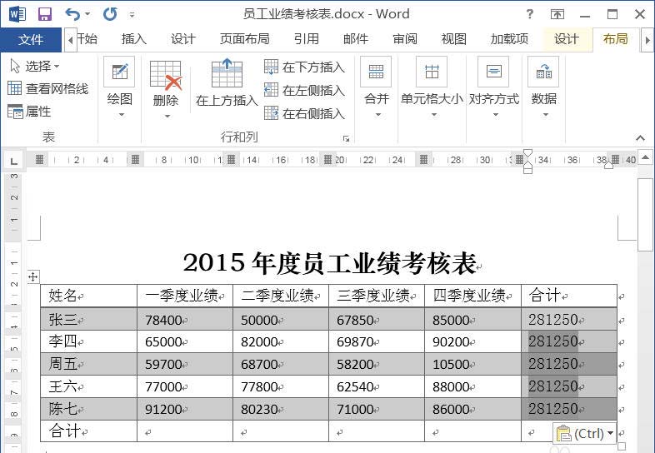Viewport: 655px width, 453px height.
Task: Switch to the 页面布局 tab
Action: tap(244, 39)
